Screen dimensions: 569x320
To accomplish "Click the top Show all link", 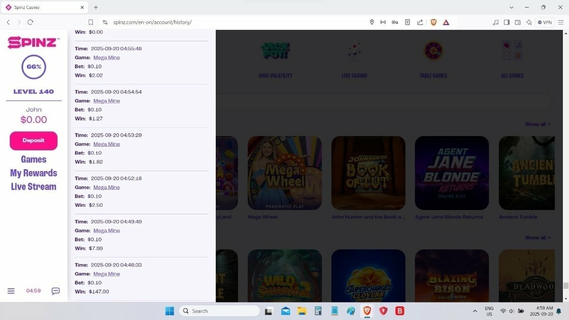I will click(538, 124).
